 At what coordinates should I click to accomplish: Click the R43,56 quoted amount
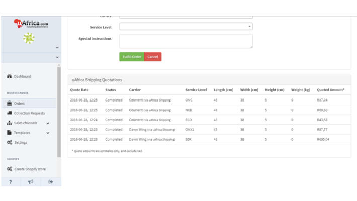[322, 120]
